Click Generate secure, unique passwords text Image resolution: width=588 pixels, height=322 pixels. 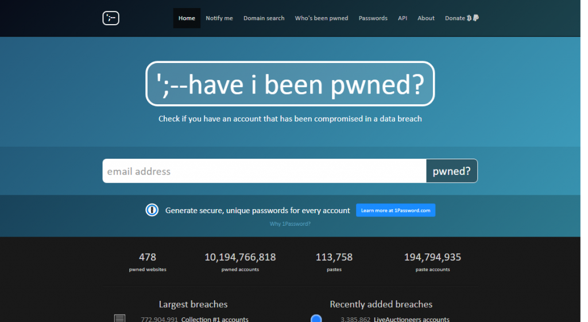tap(258, 210)
